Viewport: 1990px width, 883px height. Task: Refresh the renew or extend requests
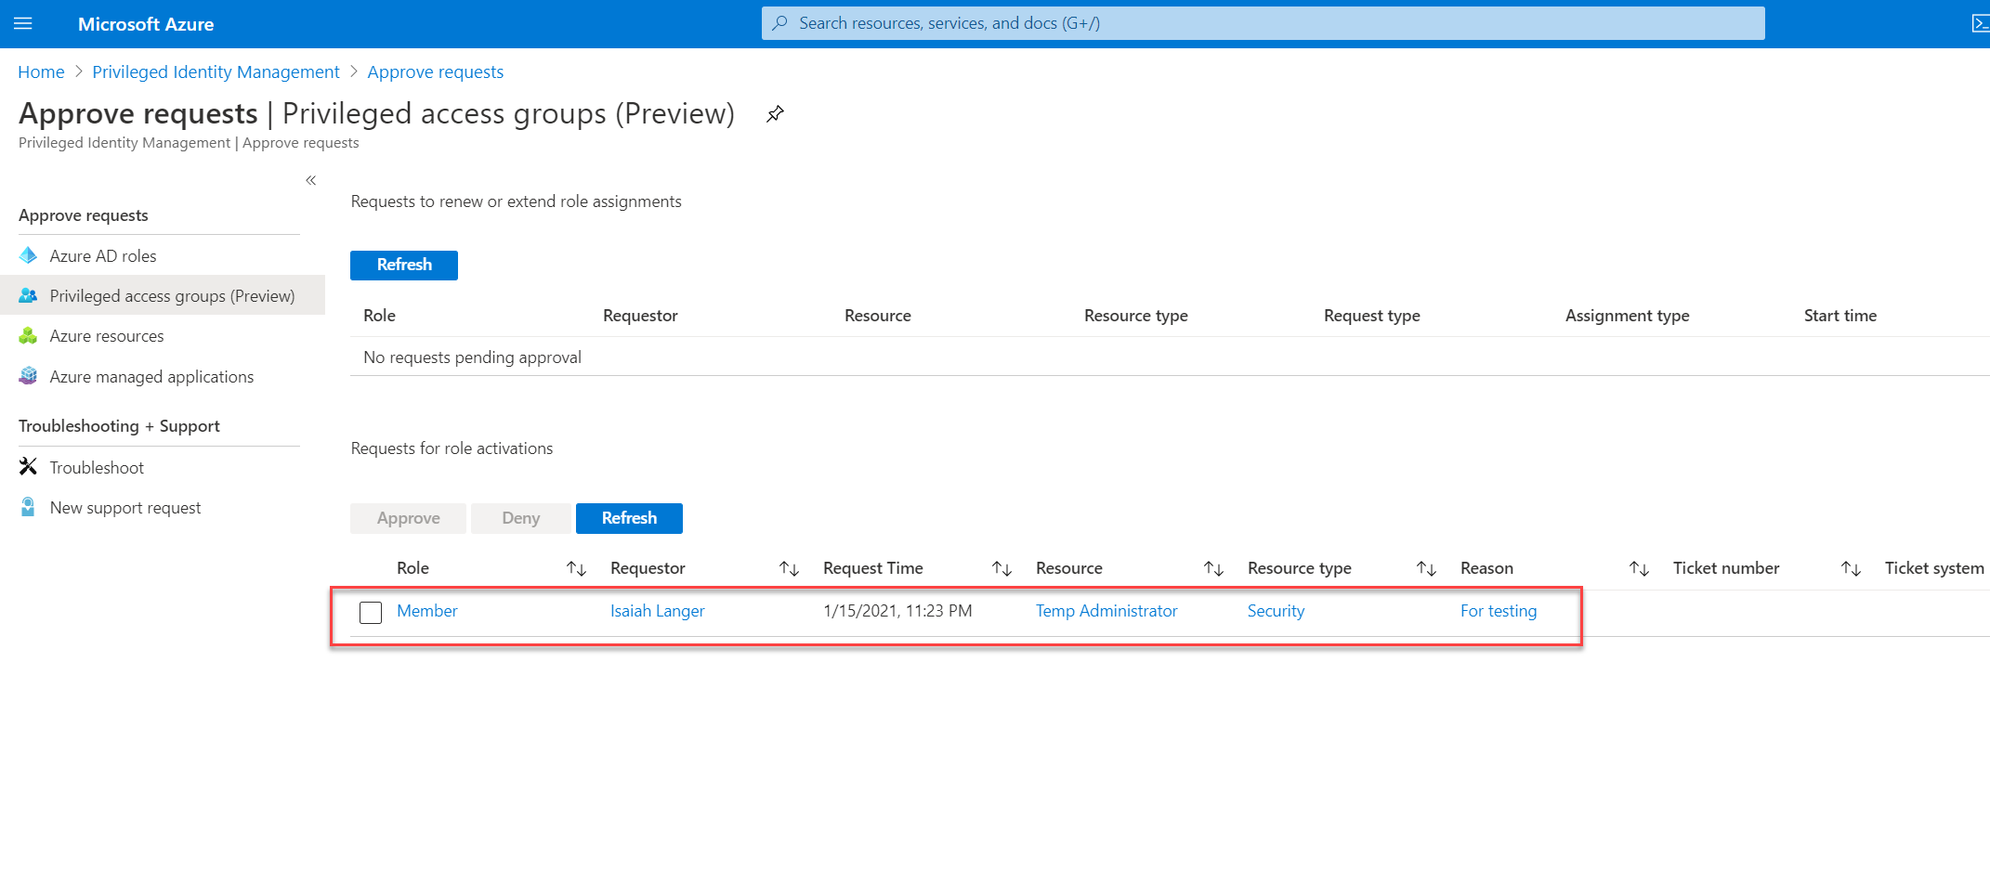404,265
